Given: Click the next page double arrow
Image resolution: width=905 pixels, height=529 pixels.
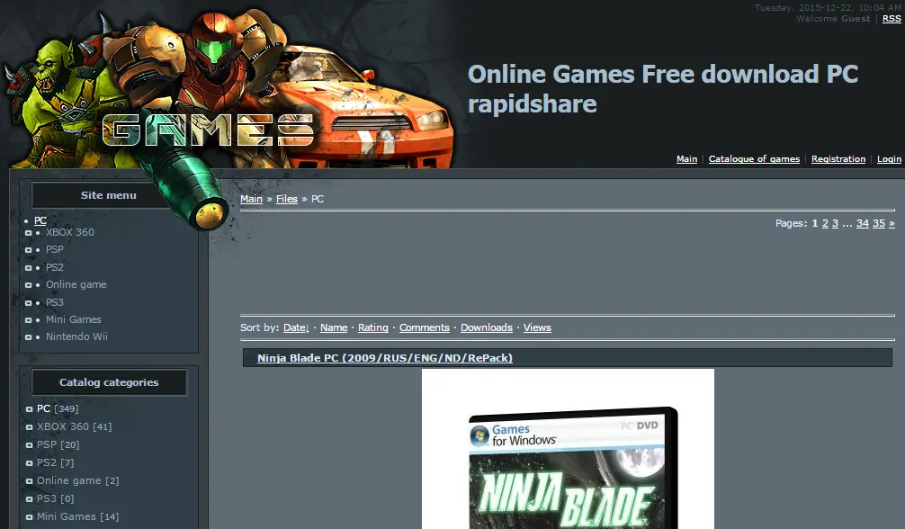Looking at the screenshot, I should (x=892, y=223).
